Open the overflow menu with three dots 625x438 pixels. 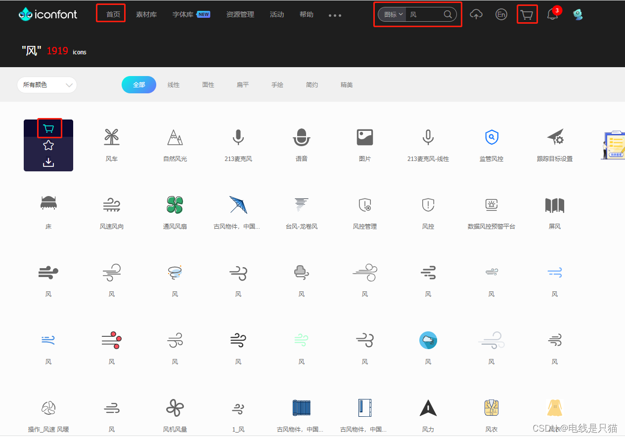[335, 15]
